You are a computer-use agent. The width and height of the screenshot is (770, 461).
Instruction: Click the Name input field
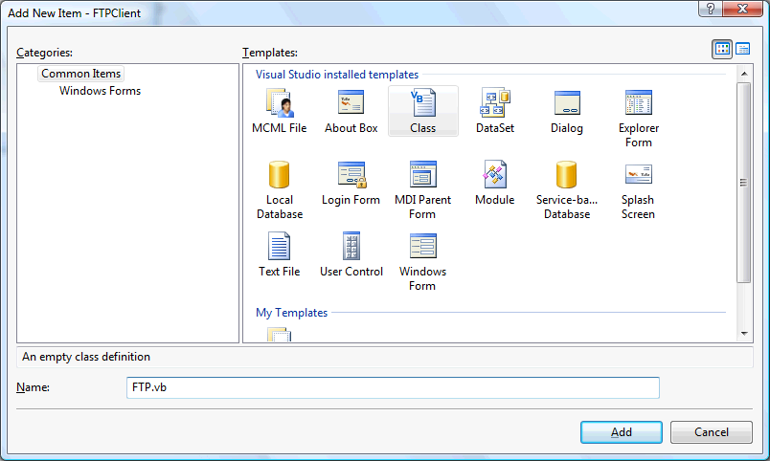pyautogui.click(x=393, y=387)
